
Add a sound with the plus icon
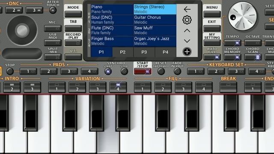187,52
